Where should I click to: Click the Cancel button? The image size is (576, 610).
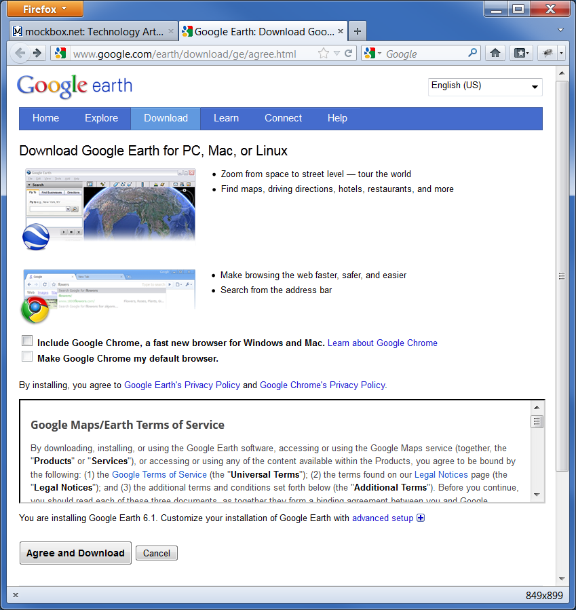[x=156, y=553]
